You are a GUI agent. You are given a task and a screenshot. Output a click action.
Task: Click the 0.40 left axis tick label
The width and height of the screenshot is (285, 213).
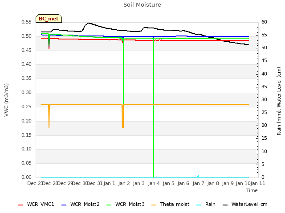27,64
